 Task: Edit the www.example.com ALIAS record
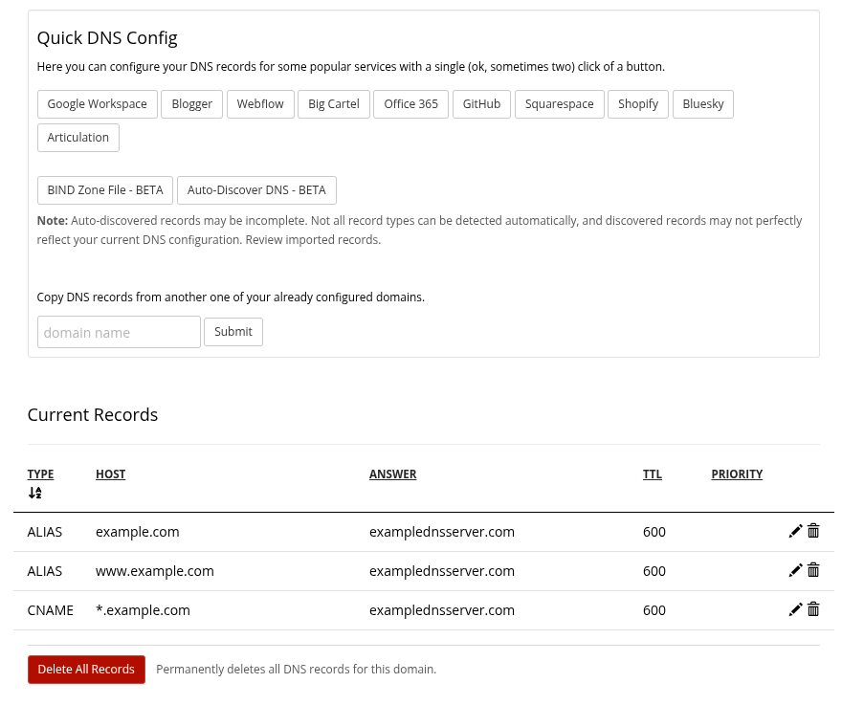click(795, 570)
